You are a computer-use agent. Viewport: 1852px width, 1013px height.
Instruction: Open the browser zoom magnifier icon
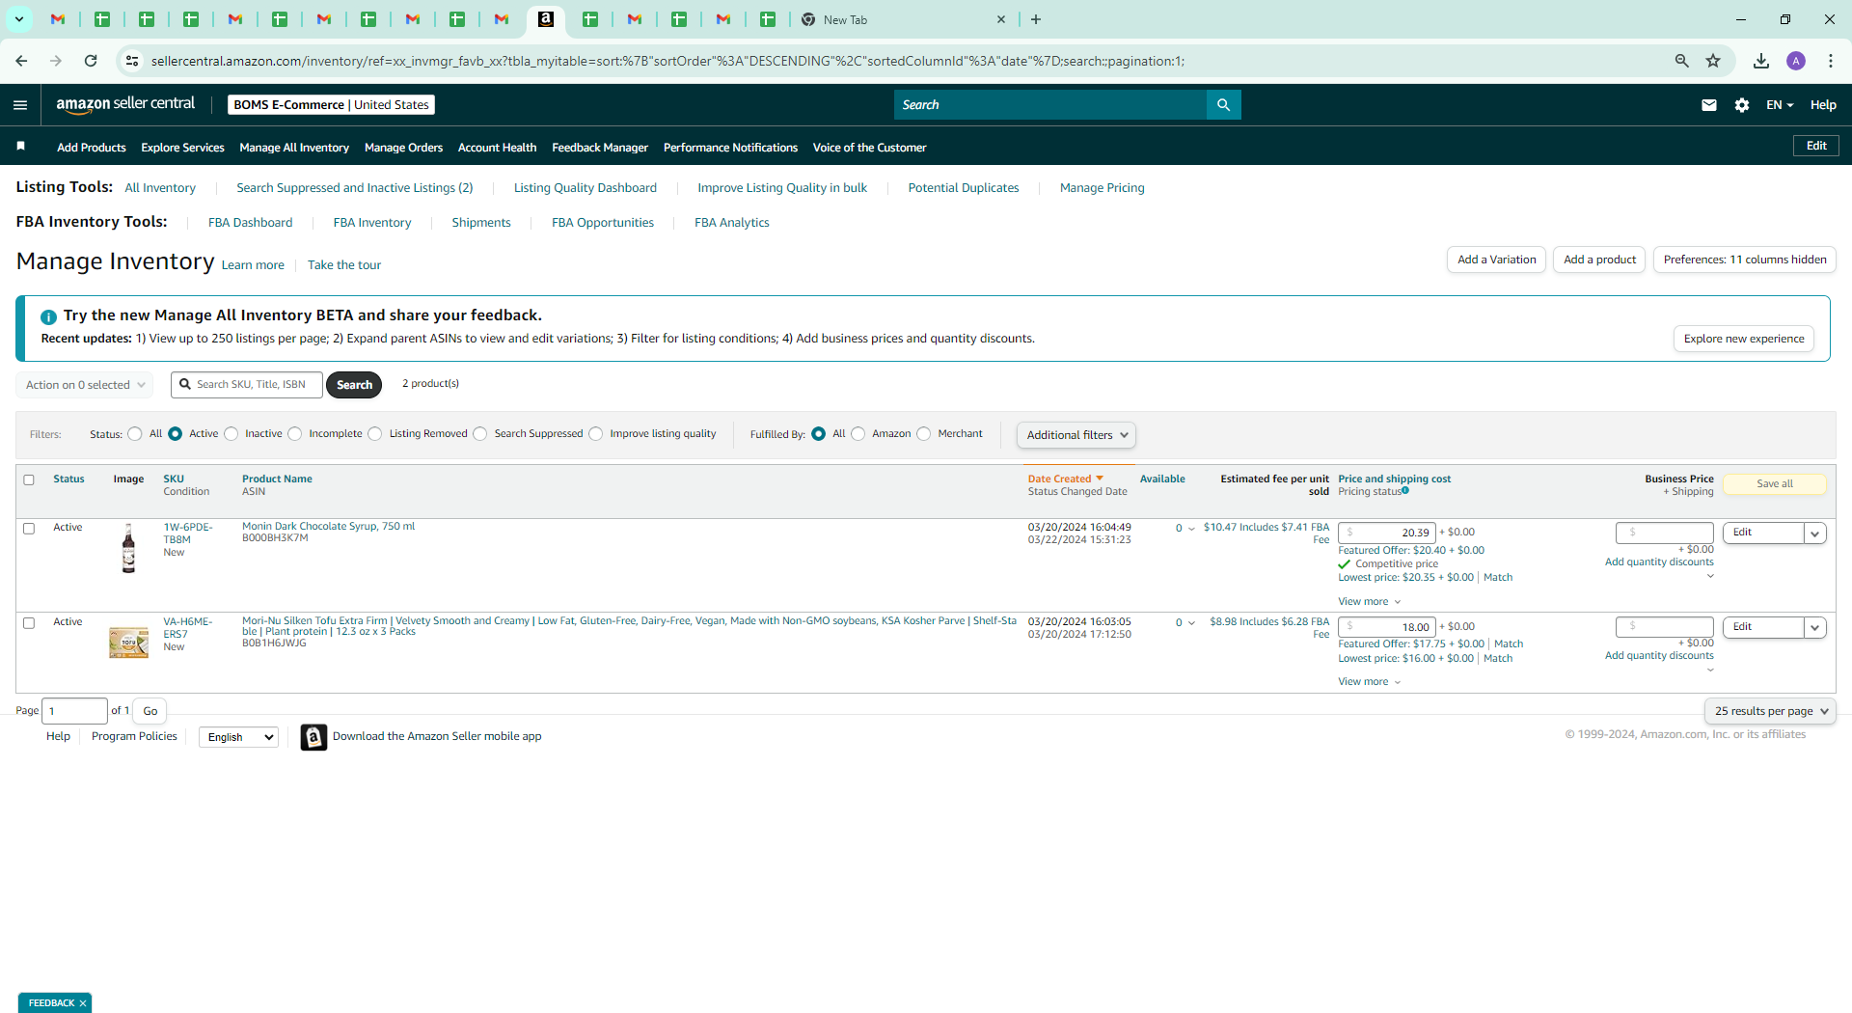click(1682, 61)
